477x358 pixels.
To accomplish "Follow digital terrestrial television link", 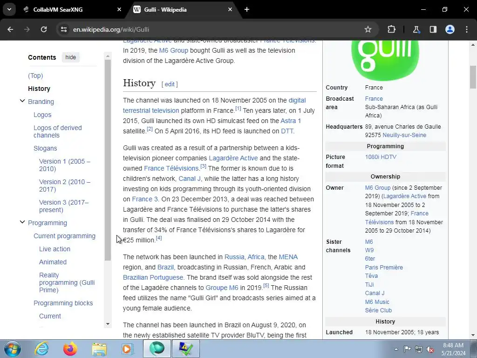I will 214,105.
